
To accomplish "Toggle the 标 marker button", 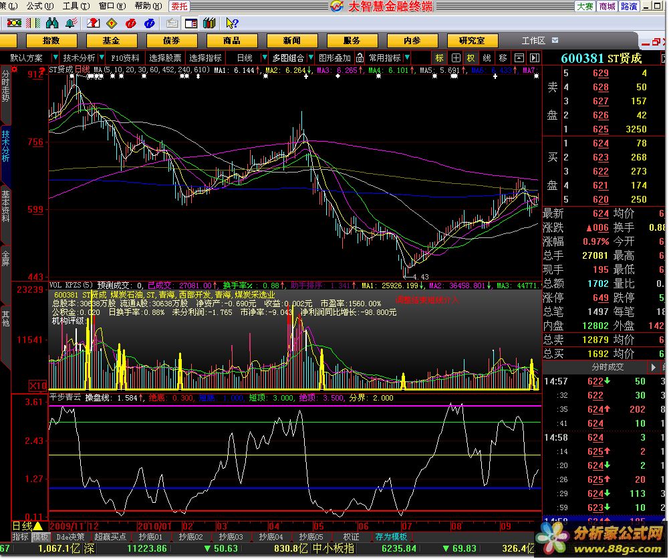I will point(439,58).
